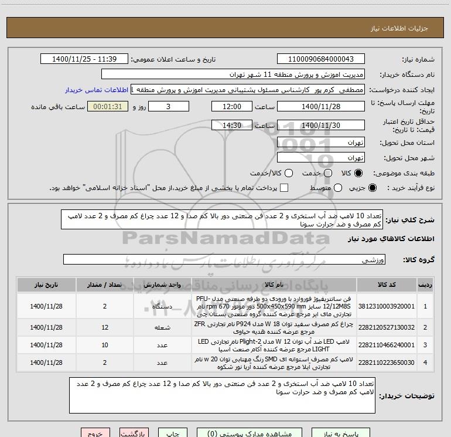Click the کد کالا column header
The height and width of the screenshot is (437, 451).
point(387,284)
